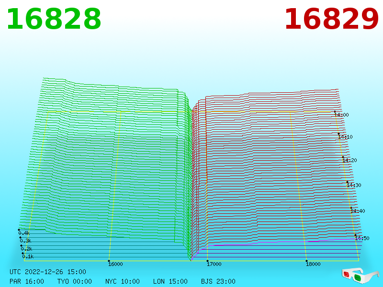Click the 17000 price axis label
The height and width of the screenshot is (287, 383).
[214, 264]
